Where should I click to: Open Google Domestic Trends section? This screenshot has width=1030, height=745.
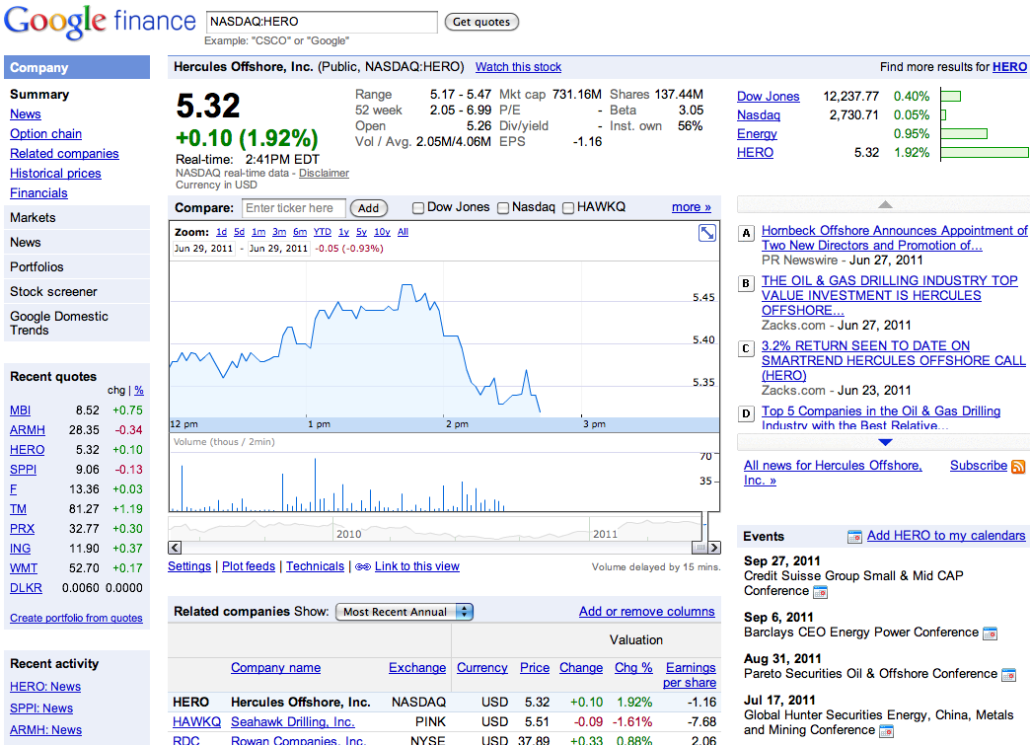pyautogui.click(x=77, y=324)
